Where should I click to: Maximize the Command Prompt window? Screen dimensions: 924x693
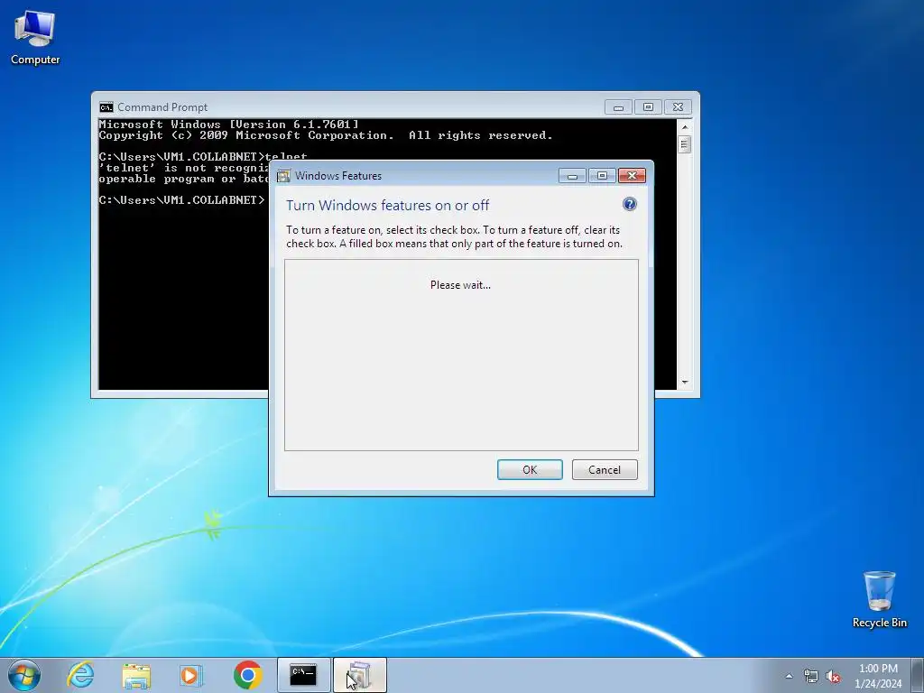[x=648, y=106]
